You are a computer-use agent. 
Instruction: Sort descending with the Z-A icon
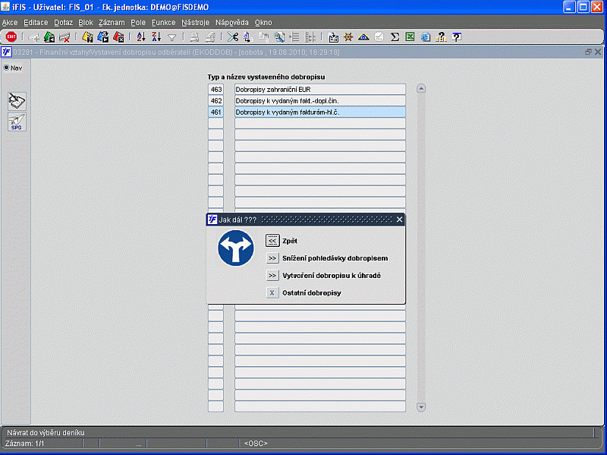156,36
